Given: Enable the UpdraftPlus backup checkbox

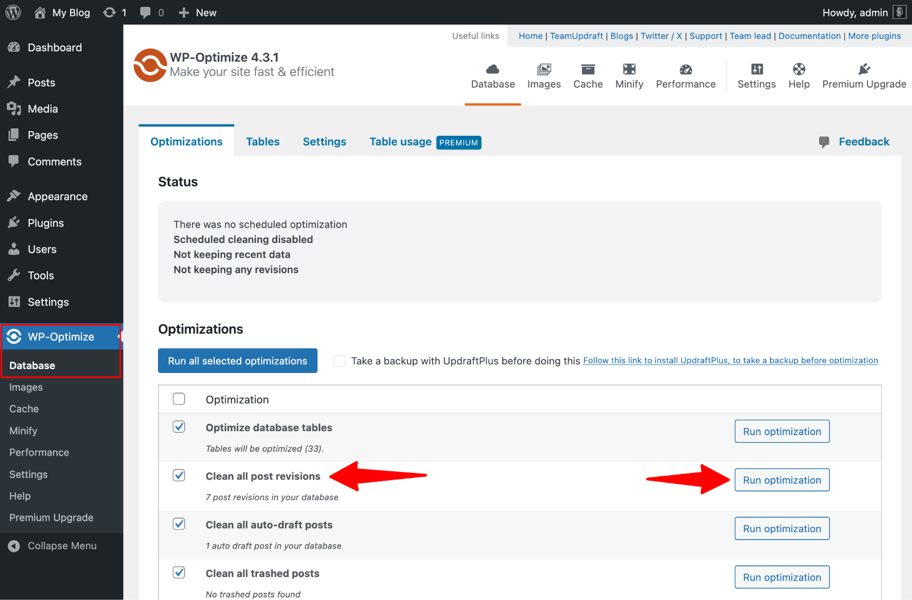Looking at the screenshot, I should [x=339, y=360].
